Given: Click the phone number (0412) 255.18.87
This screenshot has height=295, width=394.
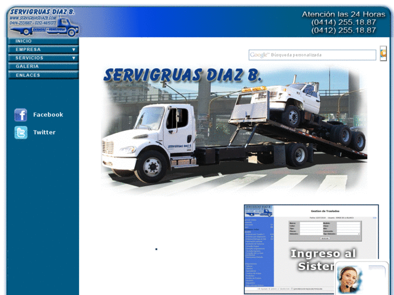Looking at the screenshot, I should 344,30.
